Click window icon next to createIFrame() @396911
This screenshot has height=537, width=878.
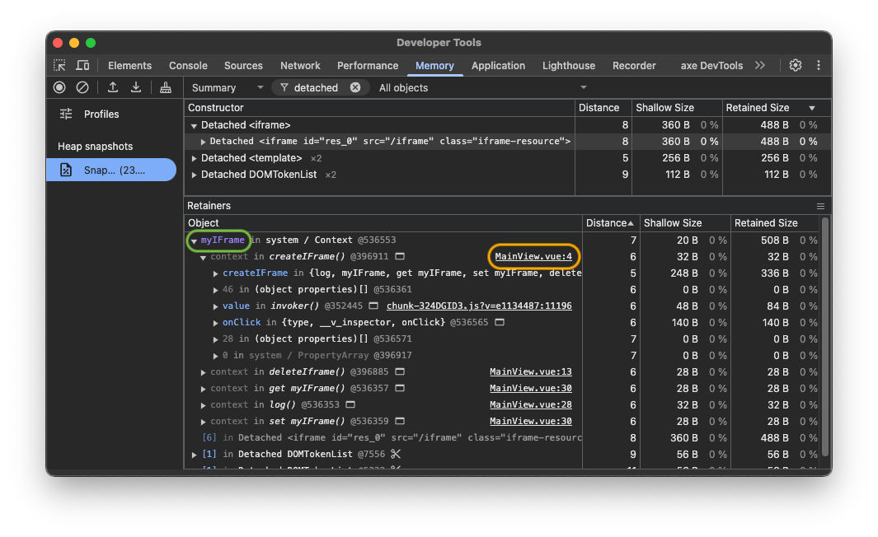(x=400, y=256)
